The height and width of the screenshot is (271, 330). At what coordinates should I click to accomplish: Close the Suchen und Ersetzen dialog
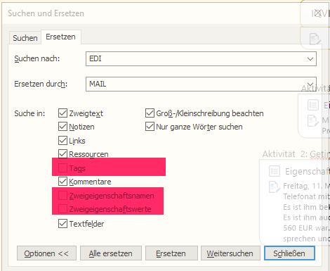[317, 13]
